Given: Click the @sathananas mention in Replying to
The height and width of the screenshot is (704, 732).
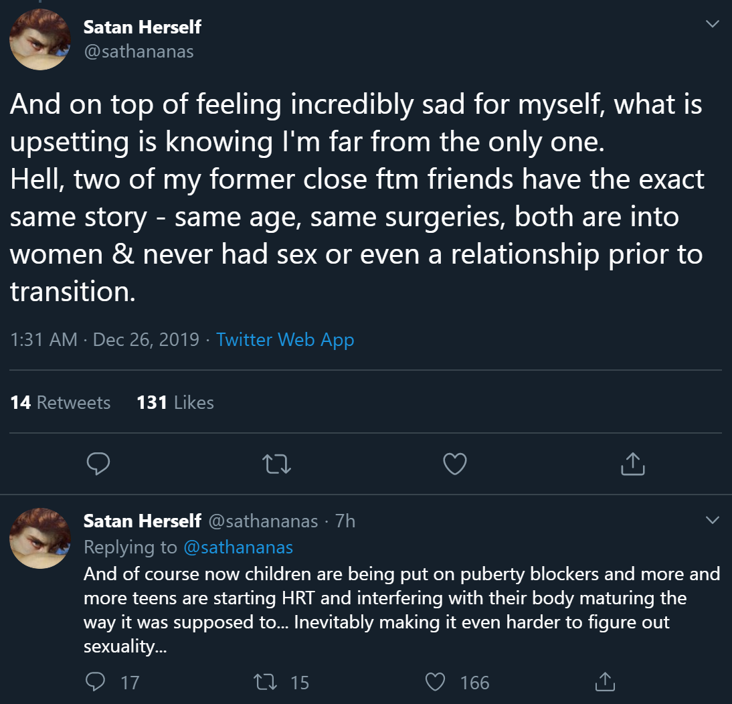Looking at the screenshot, I should point(238,547).
